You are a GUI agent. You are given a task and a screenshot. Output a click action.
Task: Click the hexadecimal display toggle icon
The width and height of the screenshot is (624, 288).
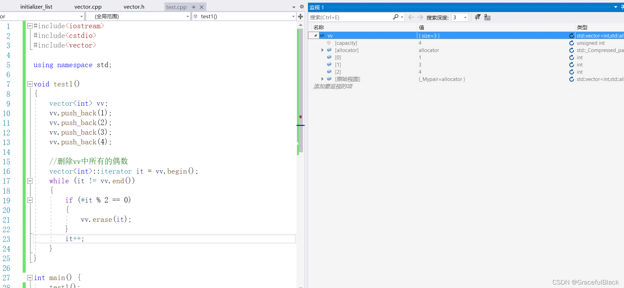(487, 17)
